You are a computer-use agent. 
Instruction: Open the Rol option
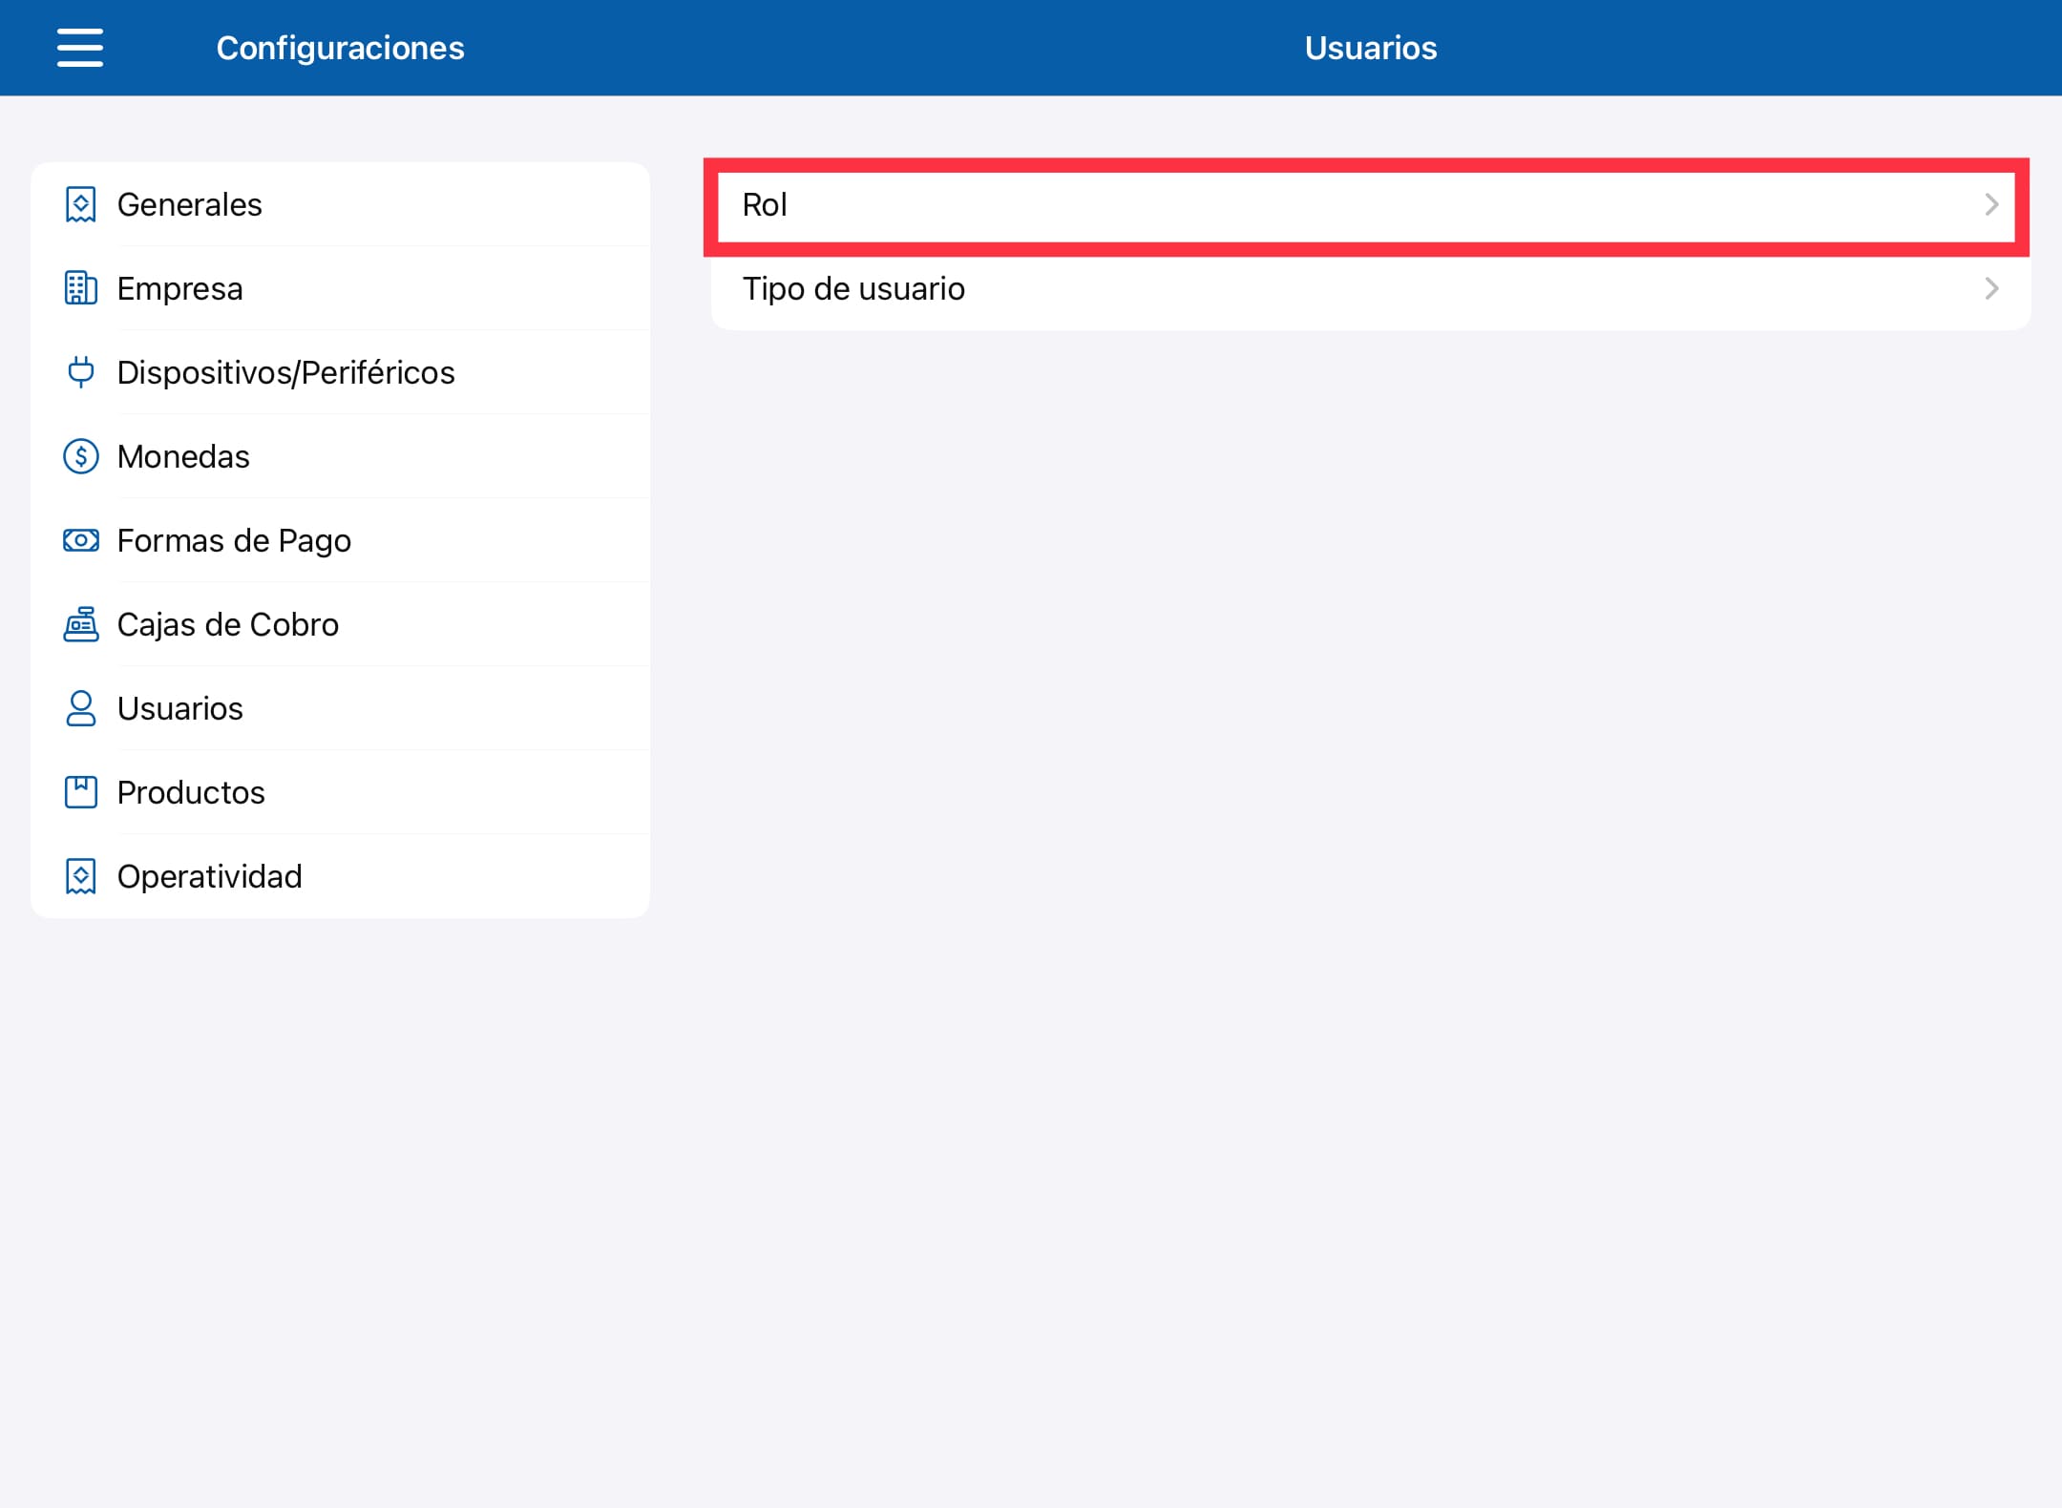(x=1371, y=204)
